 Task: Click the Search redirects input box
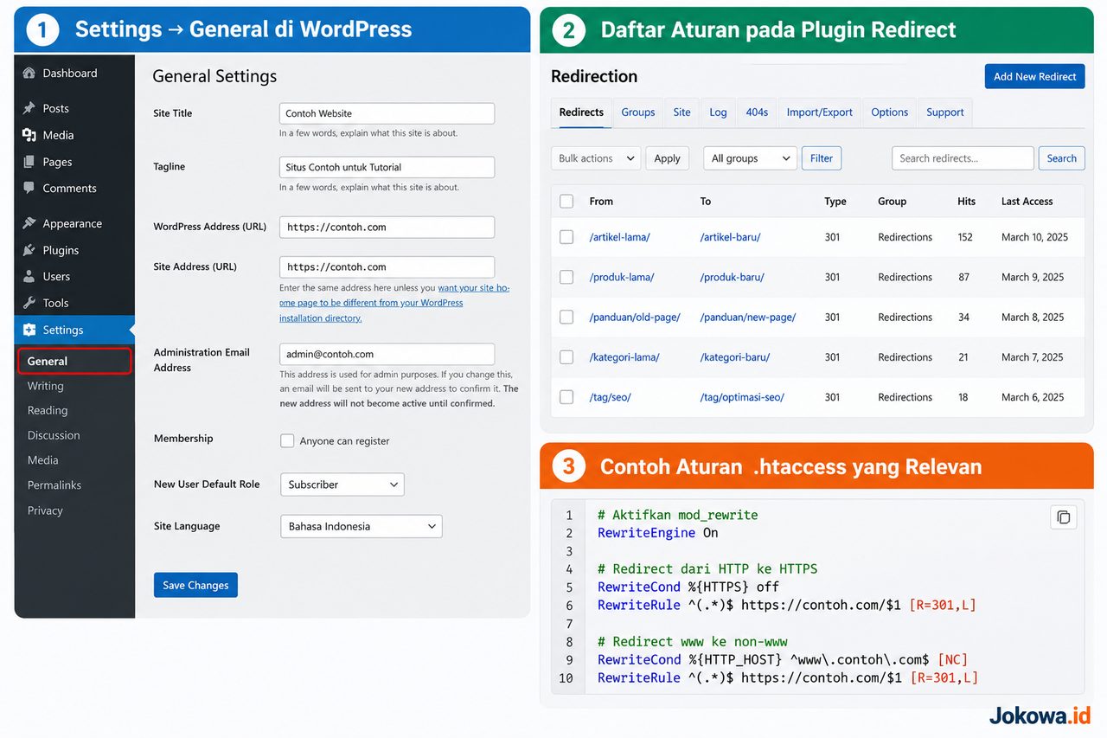click(963, 158)
